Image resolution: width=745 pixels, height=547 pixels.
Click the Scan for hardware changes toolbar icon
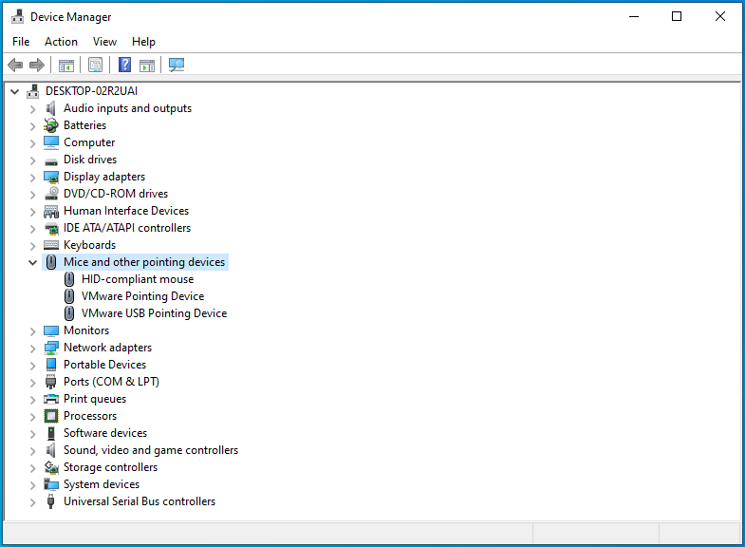click(177, 66)
